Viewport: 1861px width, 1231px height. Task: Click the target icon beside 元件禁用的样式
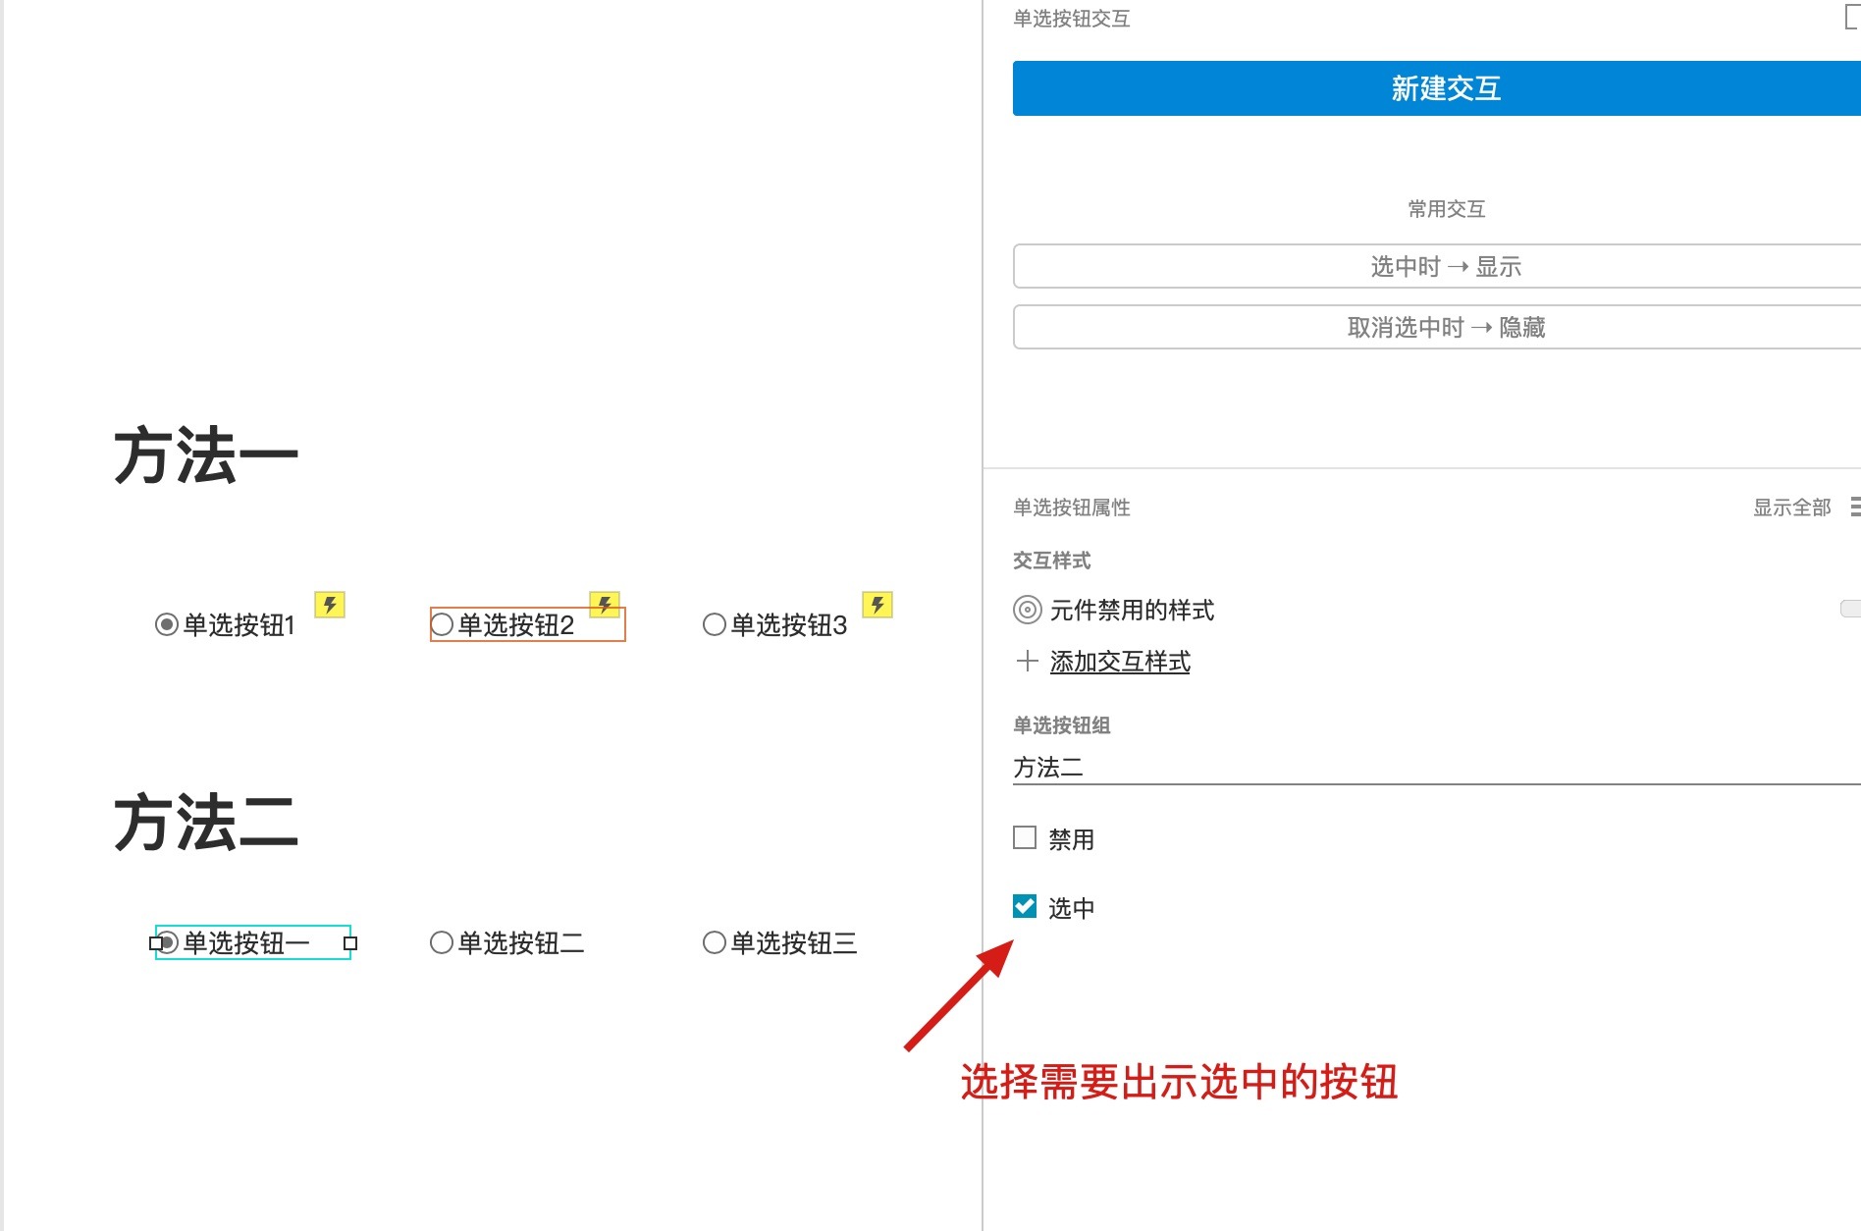pos(1027,610)
